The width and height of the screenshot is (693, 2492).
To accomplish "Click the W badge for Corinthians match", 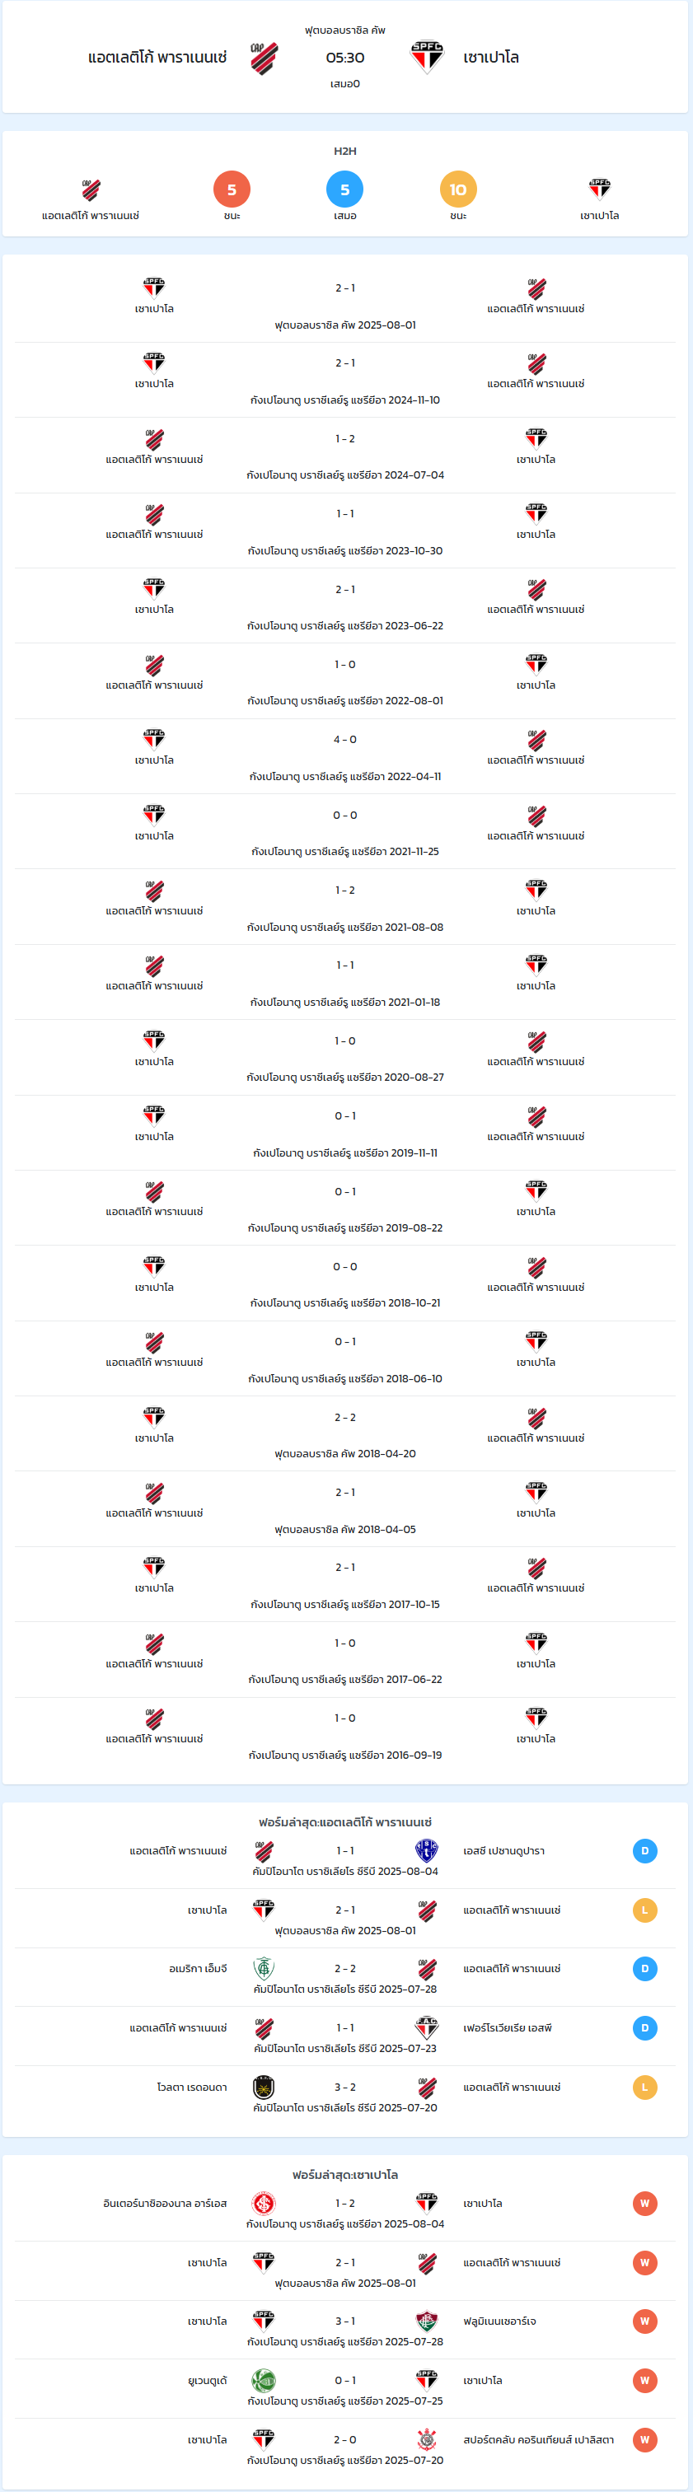I will tap(644, 2440).
